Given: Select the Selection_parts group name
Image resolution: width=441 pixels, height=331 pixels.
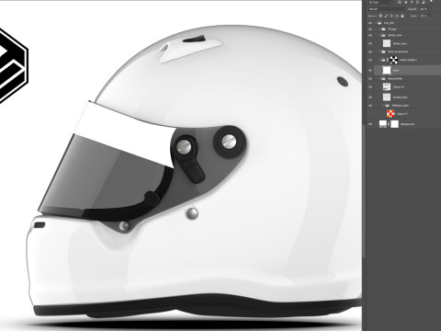Looking at the screenshot, I should pos(401,106).
